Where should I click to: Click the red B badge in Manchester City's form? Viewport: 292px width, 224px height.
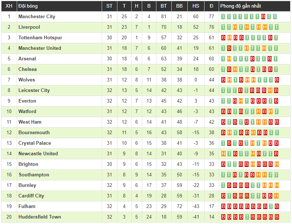(263, 17)
